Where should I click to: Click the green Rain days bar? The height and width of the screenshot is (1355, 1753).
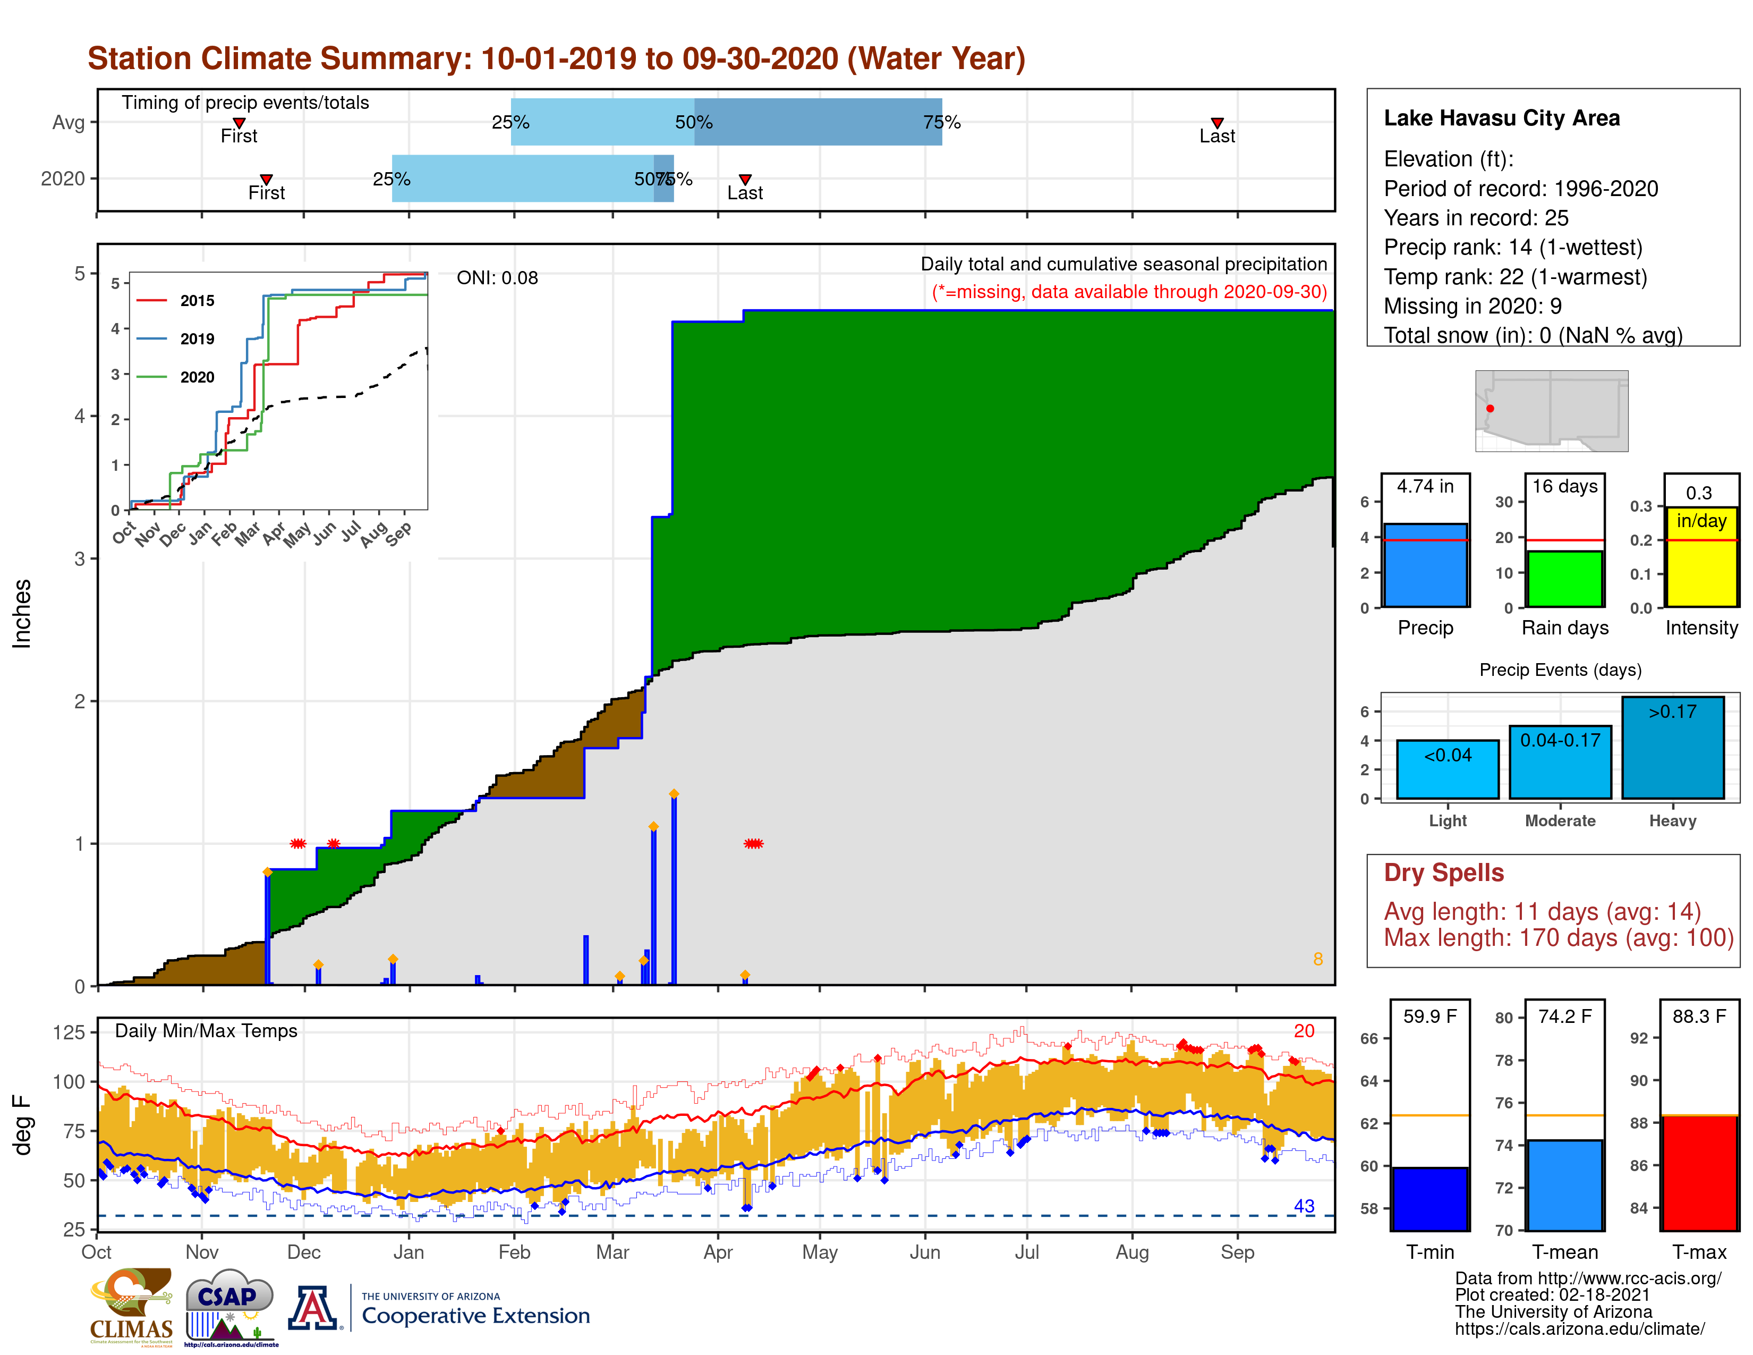pyautogui.click(x=1564, y=579)
